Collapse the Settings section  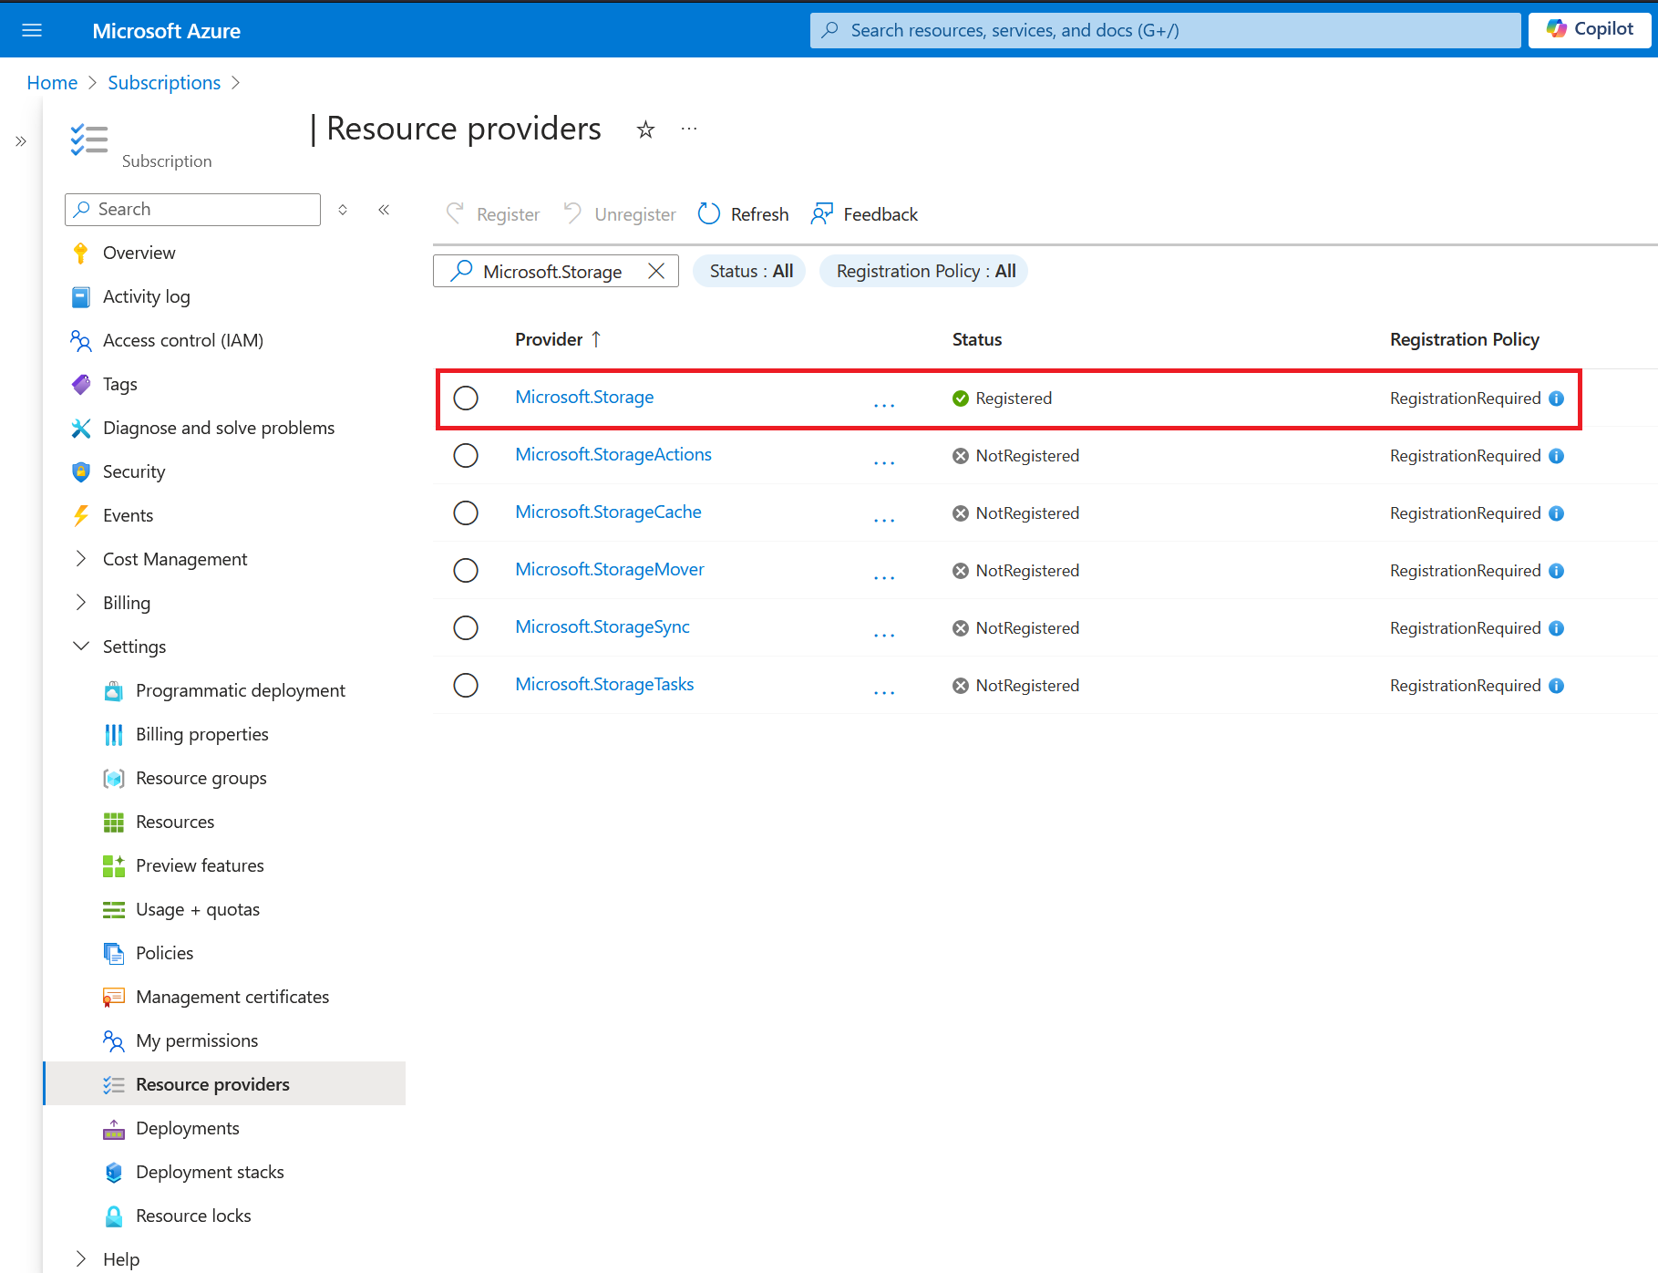pos(81,647)
